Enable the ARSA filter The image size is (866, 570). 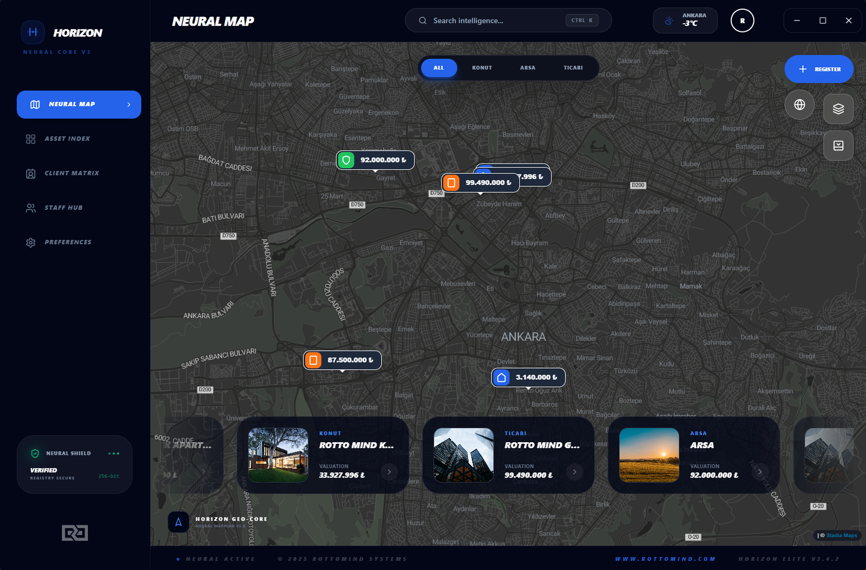pyautogui.click(x=527, y=68)
